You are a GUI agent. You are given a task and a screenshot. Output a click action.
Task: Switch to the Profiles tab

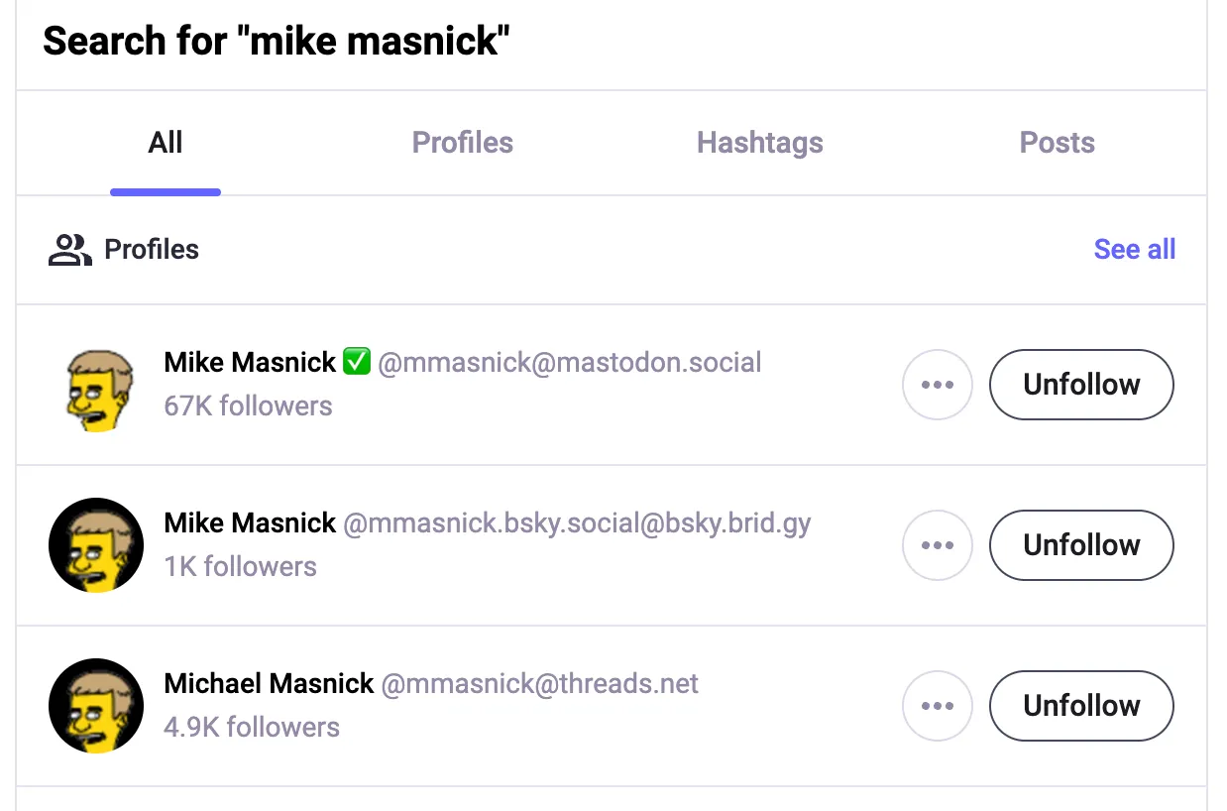pos(463,143)
